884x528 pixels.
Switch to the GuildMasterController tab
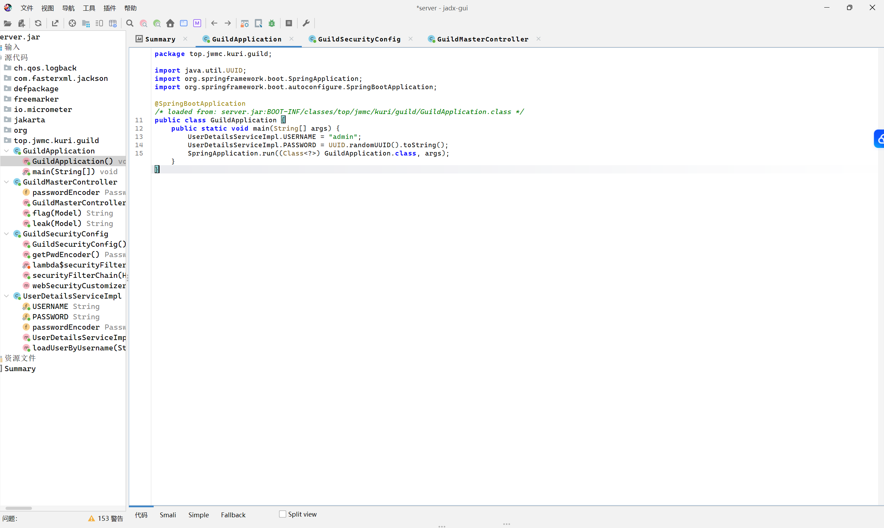482,39
